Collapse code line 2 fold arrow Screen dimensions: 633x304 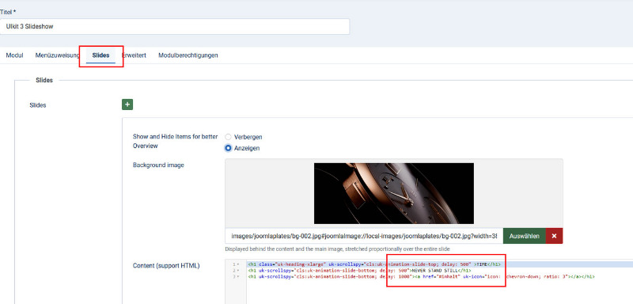pyautogui.click(x=239, y=271)
